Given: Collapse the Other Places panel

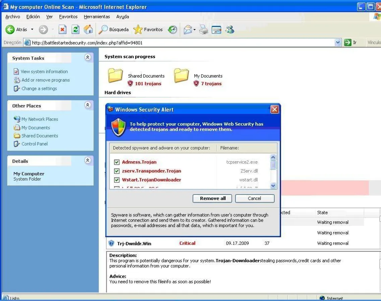Looking at the screenshot, I should [x=88, y=105].
